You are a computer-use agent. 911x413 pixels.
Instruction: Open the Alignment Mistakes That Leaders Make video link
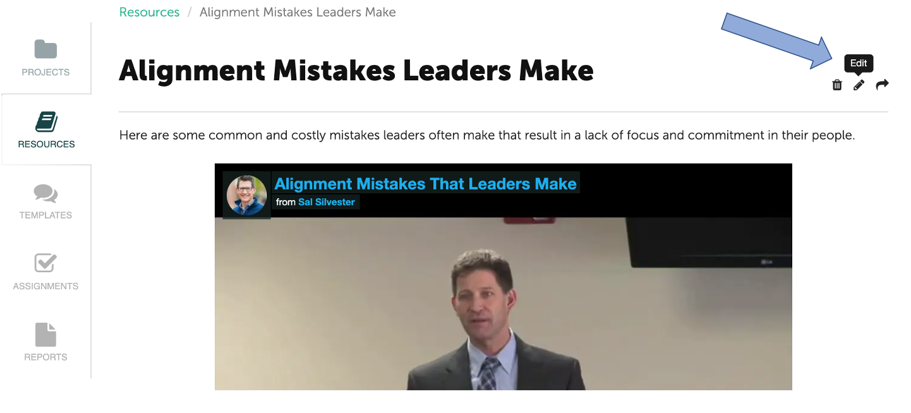[425, 184]
